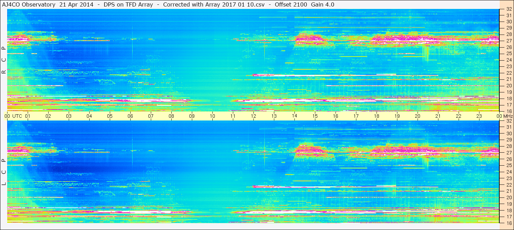The width and height of the screenshot is (514, 230).
Task: Click 17 MHz label on LCP frequency scale
Action: pyautogui.click(x=509, y=217)
